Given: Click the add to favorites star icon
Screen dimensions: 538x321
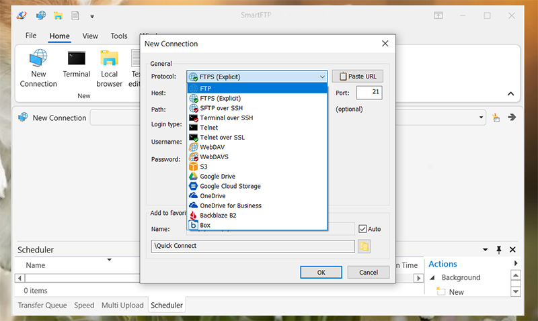Looking at the screenshot, I should click(496, 118).
